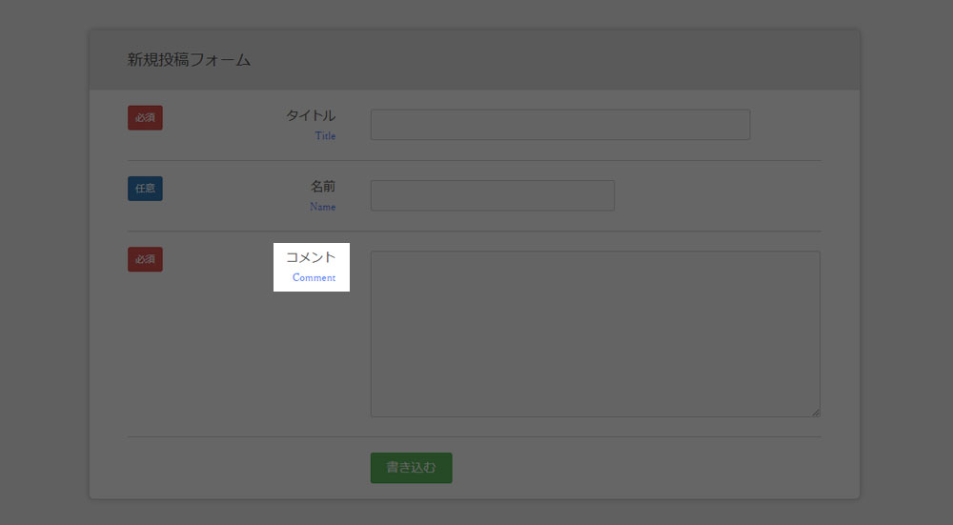
Task: Click inside the コメント comment textarea
Action: [x=595, y=333]
